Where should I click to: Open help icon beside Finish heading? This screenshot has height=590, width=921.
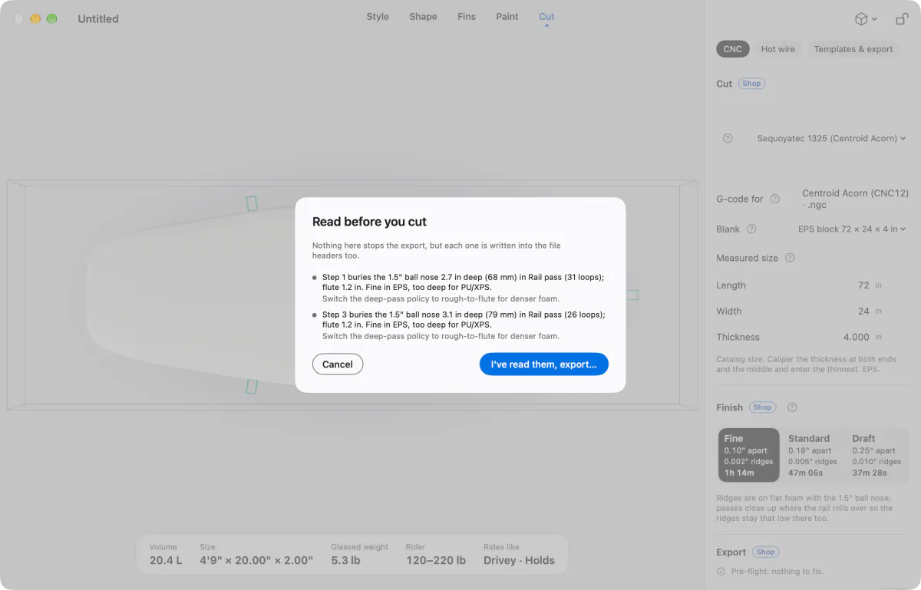click(x=792, y=407)
